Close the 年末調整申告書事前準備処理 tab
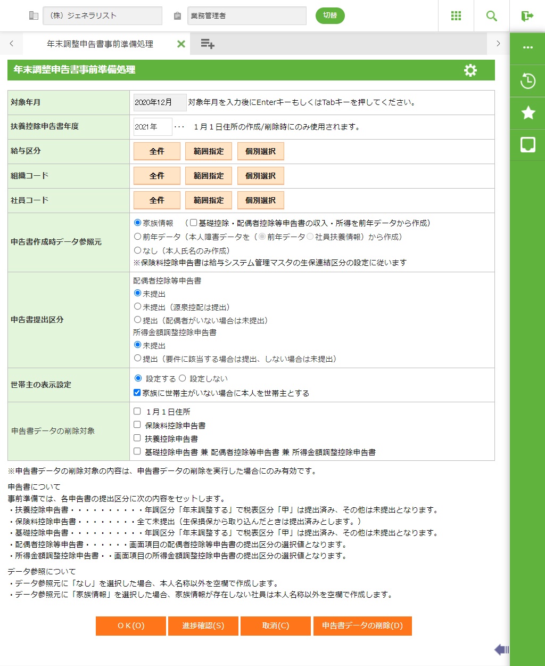545x666 pixels. coord(181,44)
